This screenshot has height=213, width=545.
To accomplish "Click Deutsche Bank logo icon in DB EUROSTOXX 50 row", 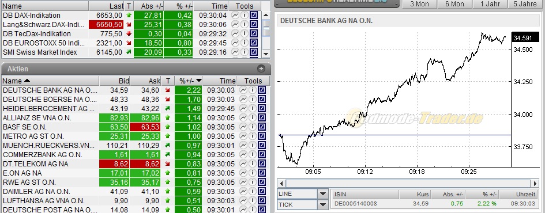I will pyautogui.click(x=254, y=43).
